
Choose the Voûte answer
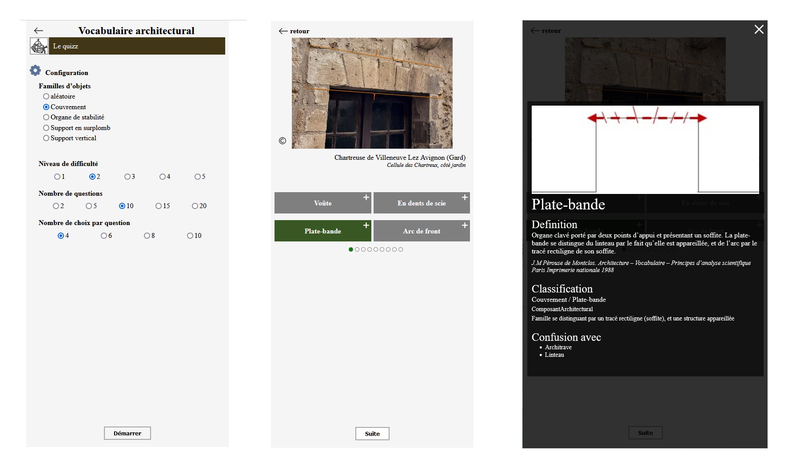[323, 203]
